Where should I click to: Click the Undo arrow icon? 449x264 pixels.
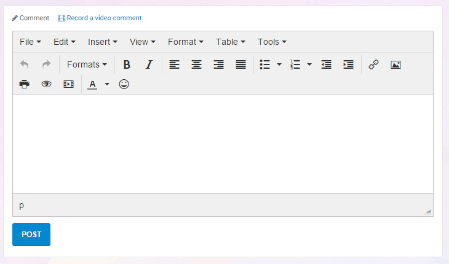pyautogui.click(x=25, y=64)
